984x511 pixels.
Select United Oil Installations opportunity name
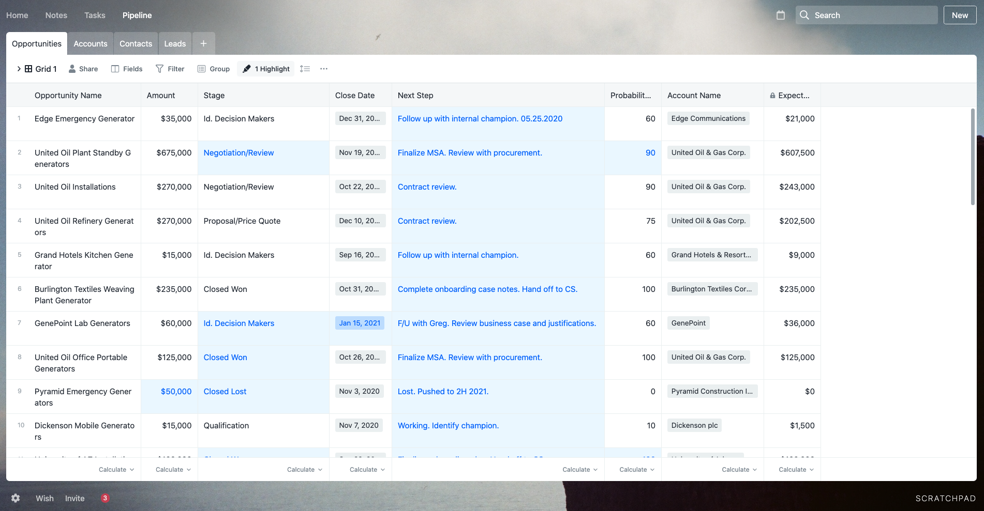tap(75, 187)
